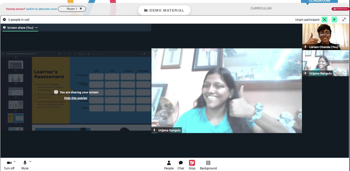Viewport: 350px width, 171px height.
Task: Open the People panel
Action: coord(169,165)
